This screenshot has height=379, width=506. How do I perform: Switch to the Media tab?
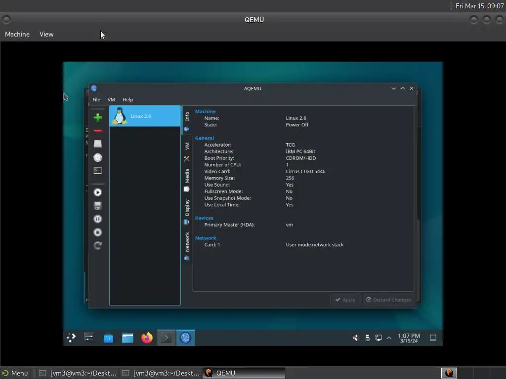pos(187,180)
